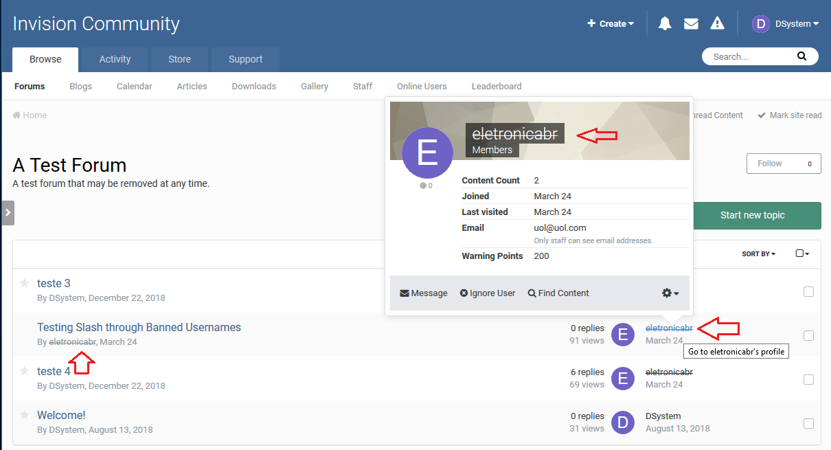The height and width of the screenshot is (450, 831).
Task: Click the warning triangle reports icon
Action: pyautogui.click(x=718, y=24)
